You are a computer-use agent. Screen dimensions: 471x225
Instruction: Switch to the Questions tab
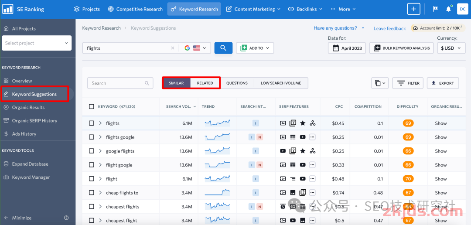pyautogui.click(x=237, y=83)
